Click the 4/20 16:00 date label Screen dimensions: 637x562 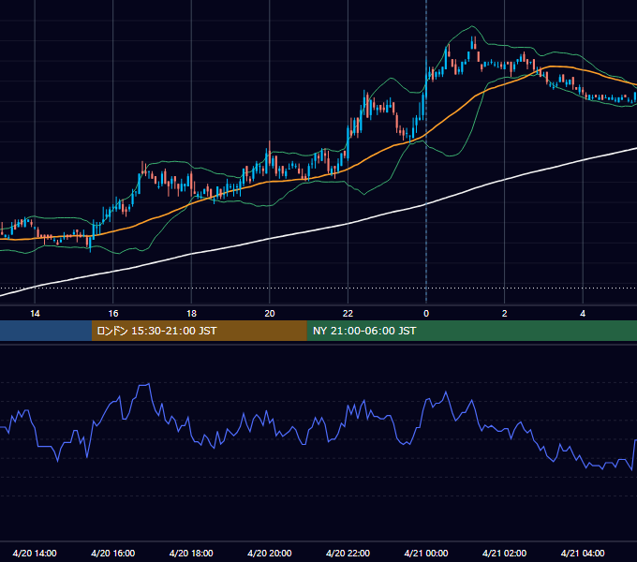coord(113,553)
